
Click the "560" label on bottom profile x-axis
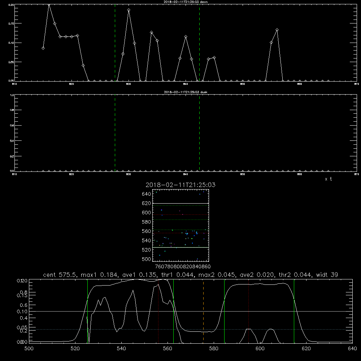168,349
